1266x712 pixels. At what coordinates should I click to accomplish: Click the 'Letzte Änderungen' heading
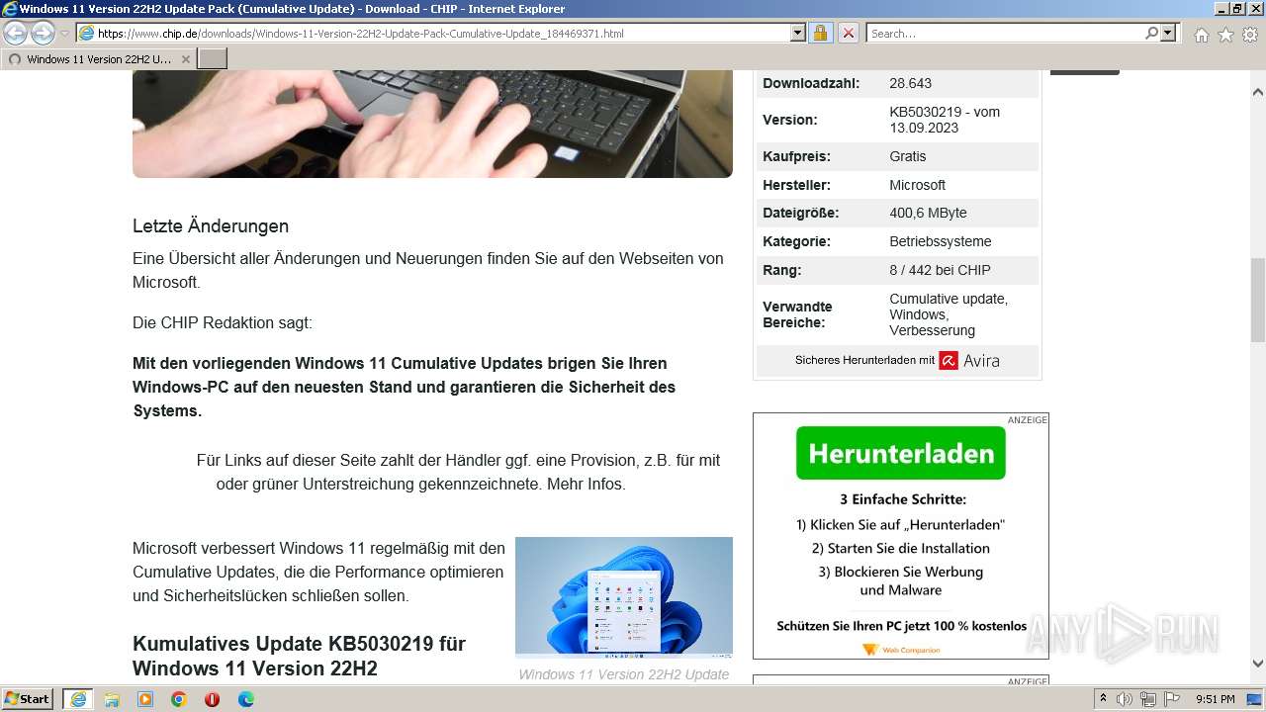pos(211,226)
